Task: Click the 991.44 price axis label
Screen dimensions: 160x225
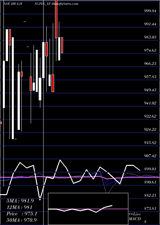Action: [x=150, y=24]
